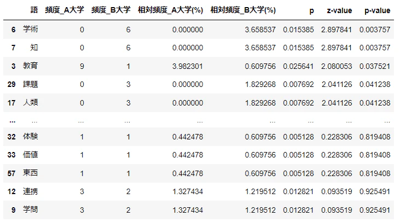
Task: Click row index 12
Action: click(x=11, y=192)
